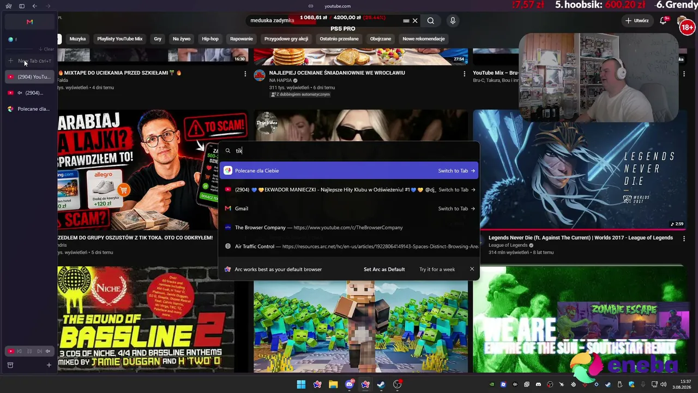Add a new space with the sidebar plus
This screenshot has width=698, height=393.
point(49,365)
